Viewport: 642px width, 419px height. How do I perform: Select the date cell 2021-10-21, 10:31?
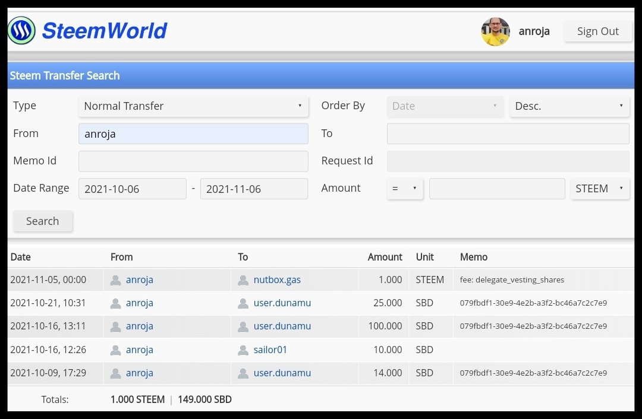pos(48,303)
